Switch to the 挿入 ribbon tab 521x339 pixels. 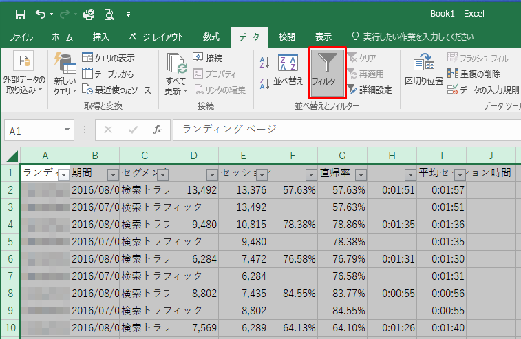pyautogui.click(x=100, y=37)
